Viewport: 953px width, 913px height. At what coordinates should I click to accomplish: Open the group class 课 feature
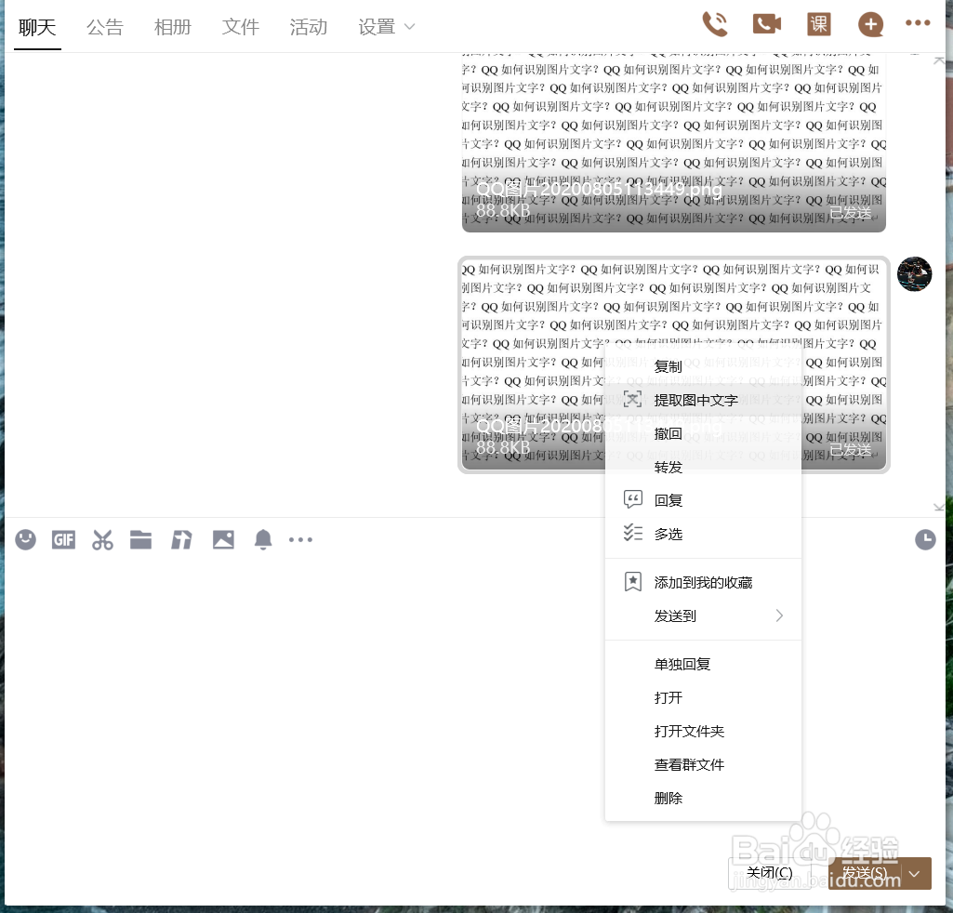click(818, 24)
